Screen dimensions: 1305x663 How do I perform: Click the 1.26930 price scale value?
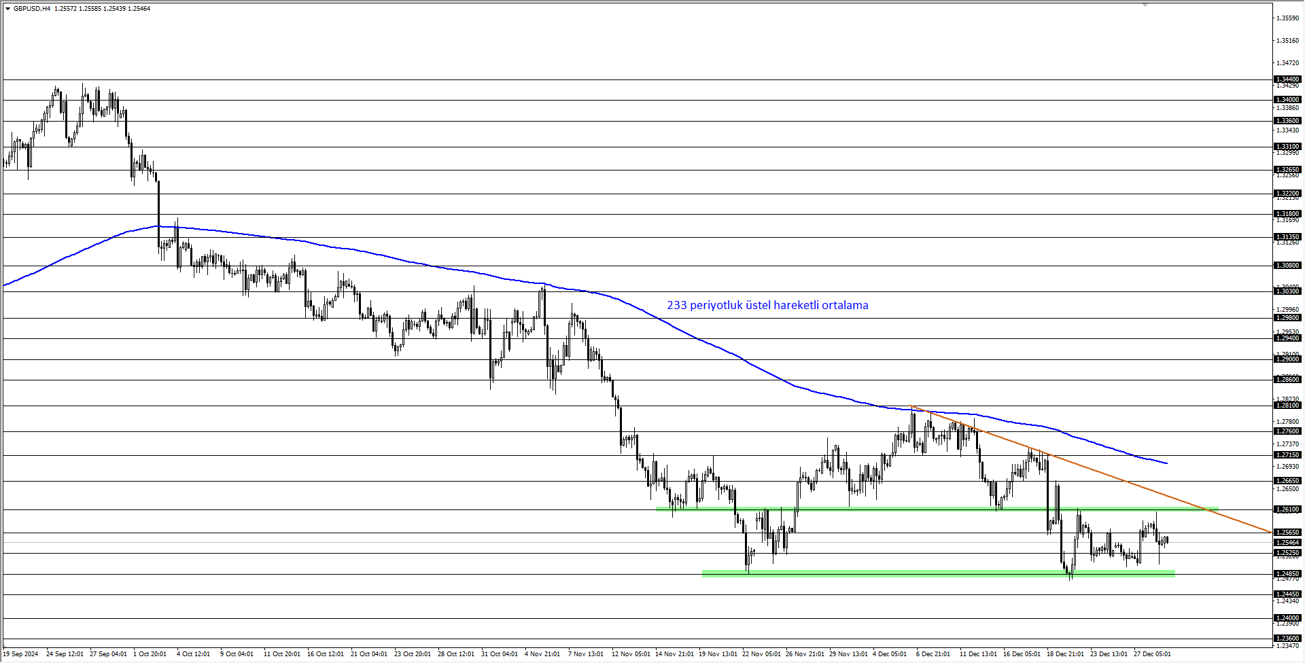tap(1288, 467)
